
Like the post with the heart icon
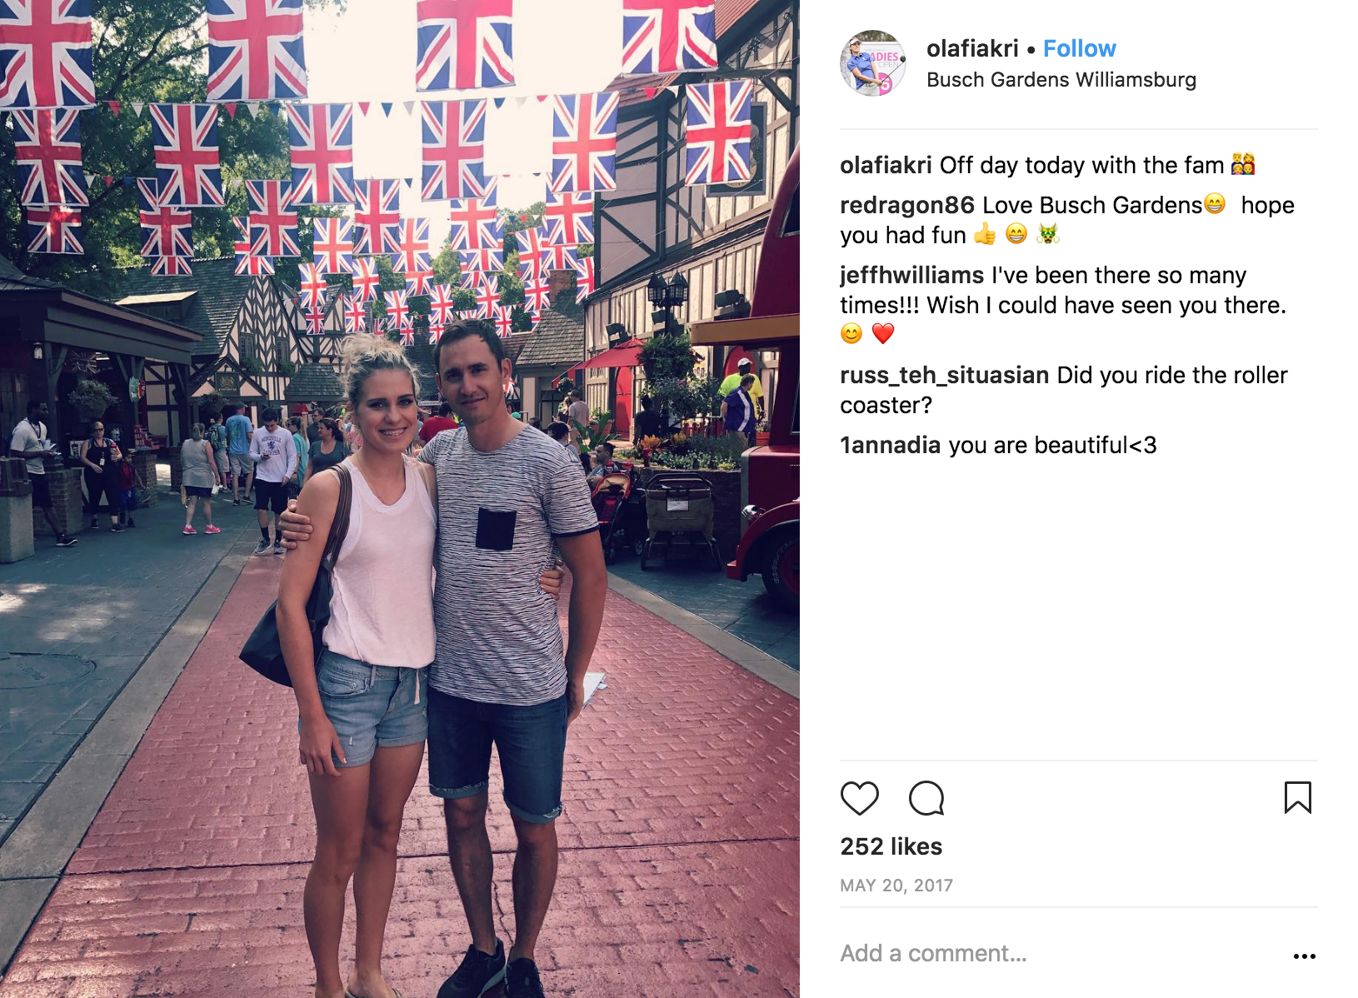point(859,798)
